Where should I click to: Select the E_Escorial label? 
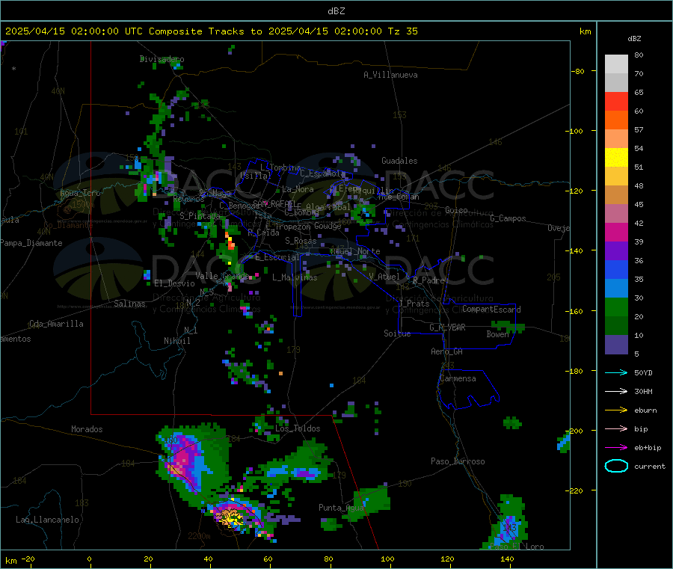tap(277, 257)
